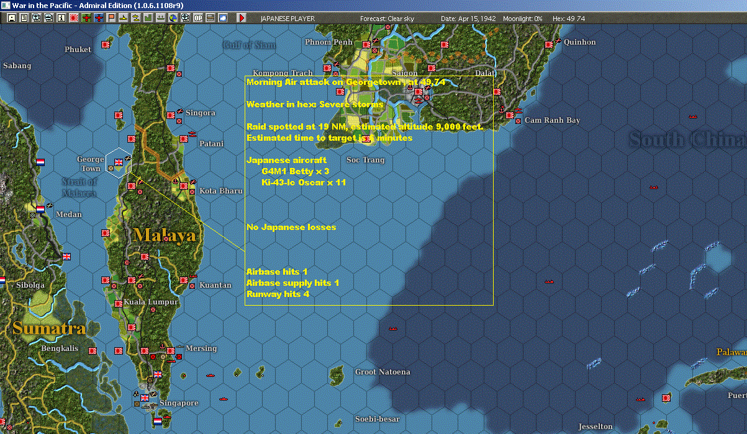Select the red plane on green icon
The height and width of the screenshot is (434, 747).
click(86, 18)
